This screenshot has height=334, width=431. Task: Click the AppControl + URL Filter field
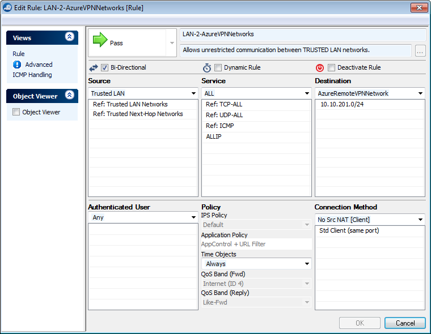[256, 244]
